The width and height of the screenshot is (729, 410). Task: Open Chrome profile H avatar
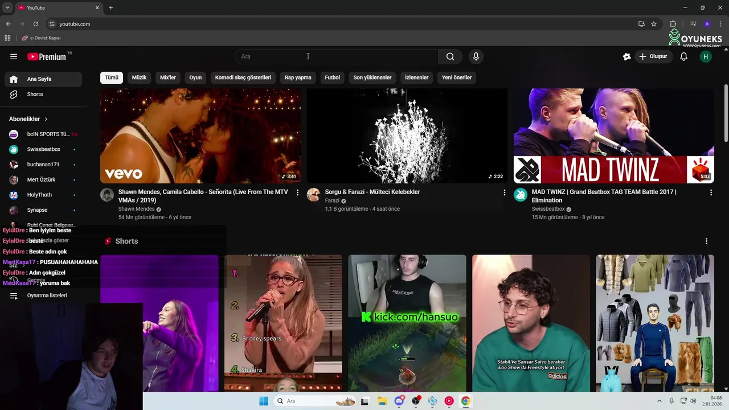pyautogui.click(x=707, y=24)
